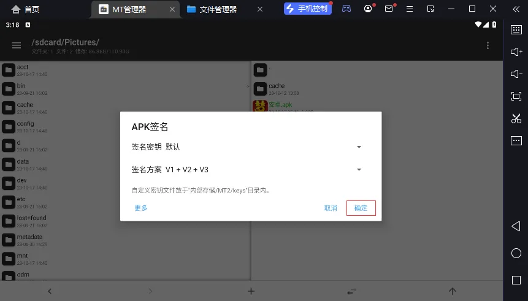Click the /sdcard/Pictures/ path title
Image resolution: width=528 pixels, height=301 pixels.
(x=66, y=42)
